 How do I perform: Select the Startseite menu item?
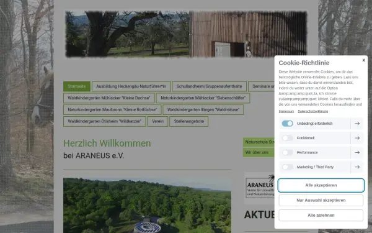[x=77, y=86]
